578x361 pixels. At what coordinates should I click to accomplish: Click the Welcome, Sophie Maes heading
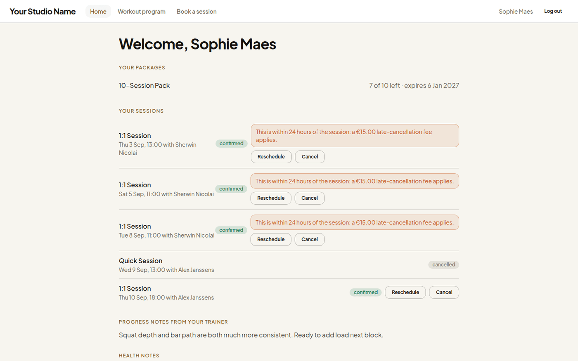point(197,44)
